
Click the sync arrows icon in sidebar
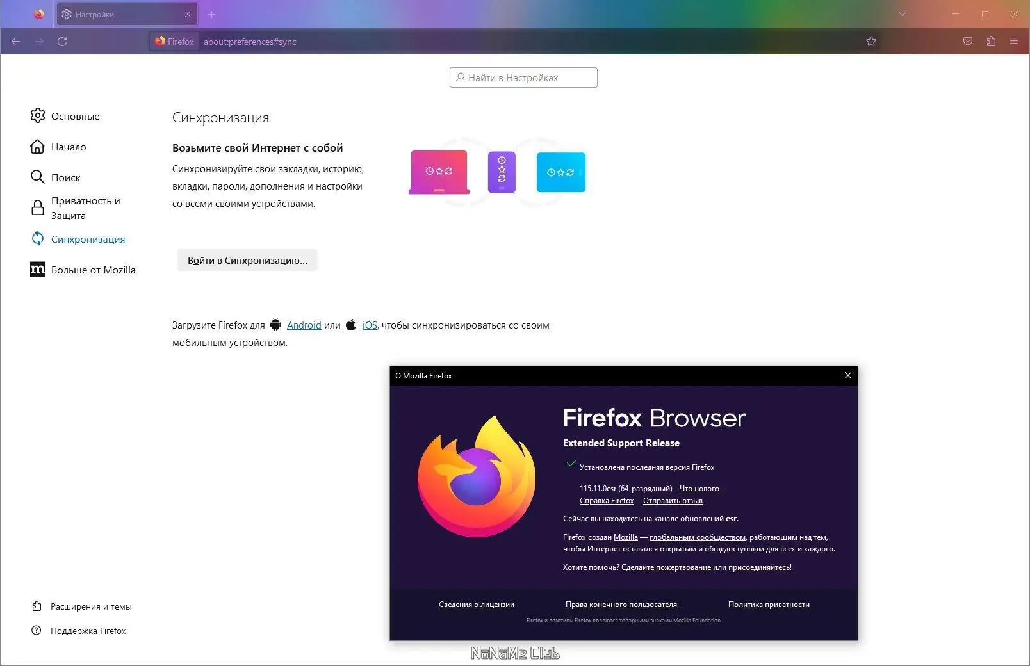pyautogui.click(x=38, y=238)
